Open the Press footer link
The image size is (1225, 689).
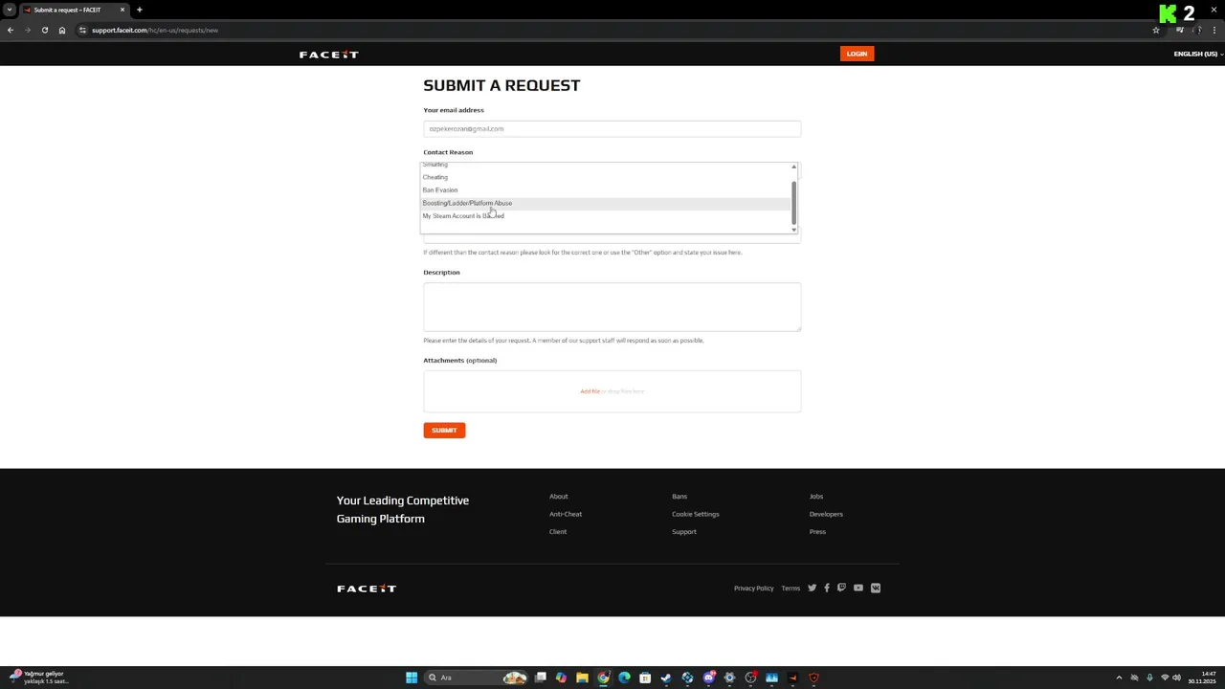coord(817,532)
